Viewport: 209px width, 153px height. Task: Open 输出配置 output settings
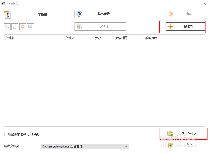[x=100, y=14]
